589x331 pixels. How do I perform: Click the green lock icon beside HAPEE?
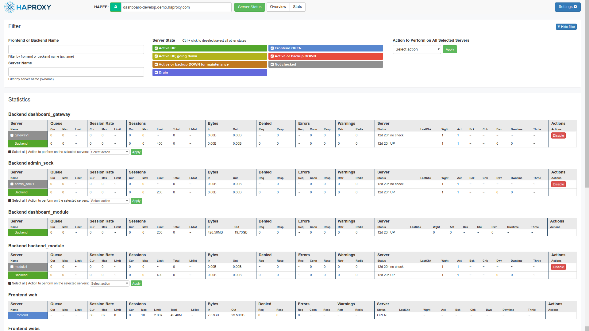click(116, 7)
